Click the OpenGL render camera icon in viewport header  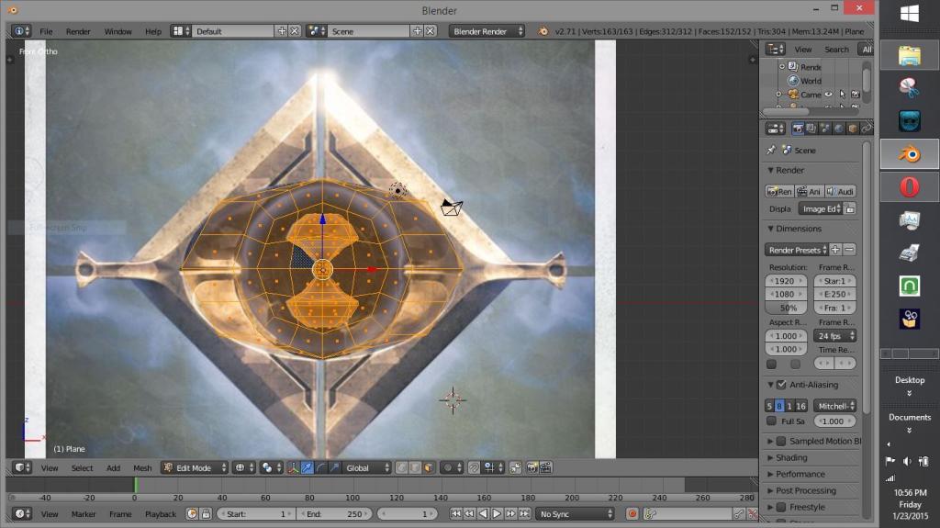coord(532,467)
